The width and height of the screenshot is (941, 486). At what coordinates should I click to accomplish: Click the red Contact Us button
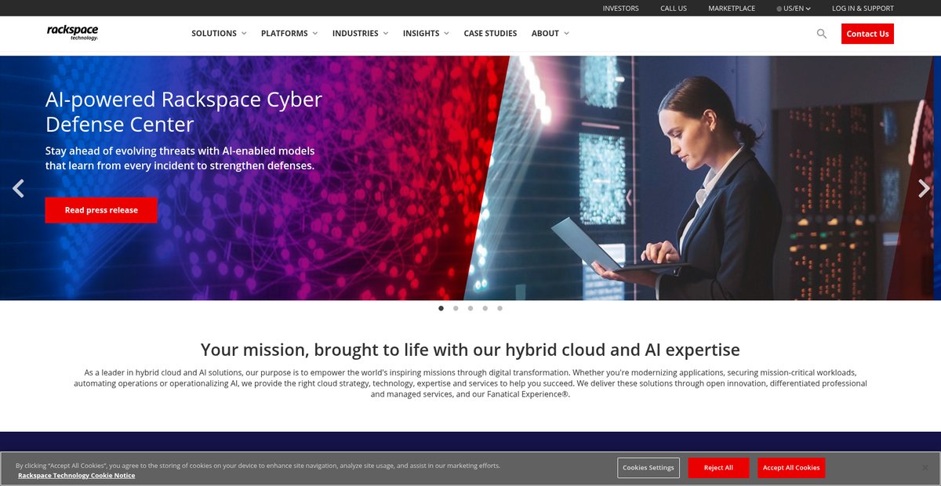867,34
